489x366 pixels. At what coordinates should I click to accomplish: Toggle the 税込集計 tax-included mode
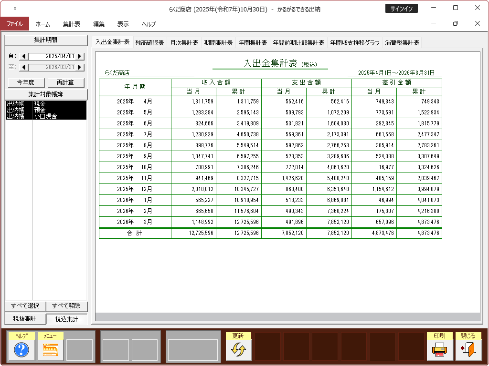tap(67, 319)
